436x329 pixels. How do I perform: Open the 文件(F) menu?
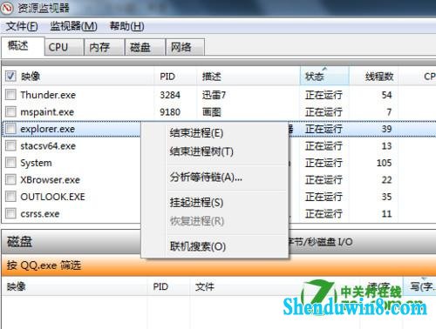22,26
